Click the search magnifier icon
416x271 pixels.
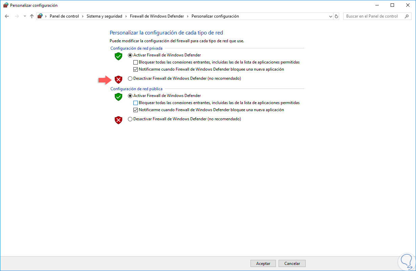click(407, 16)
